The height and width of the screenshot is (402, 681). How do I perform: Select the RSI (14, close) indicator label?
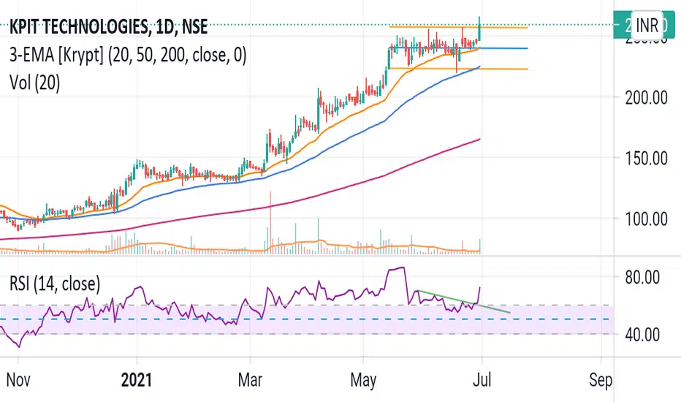(x=55, y=284)
